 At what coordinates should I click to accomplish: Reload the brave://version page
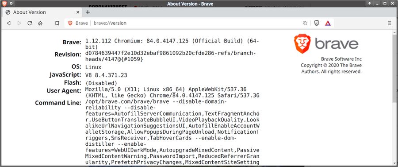coord(30,23)
